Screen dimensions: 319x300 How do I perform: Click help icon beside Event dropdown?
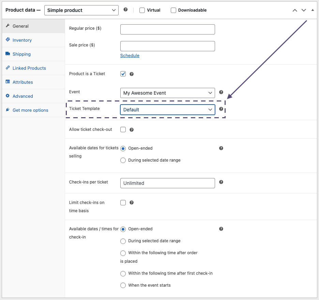click(x=221, y=92)
